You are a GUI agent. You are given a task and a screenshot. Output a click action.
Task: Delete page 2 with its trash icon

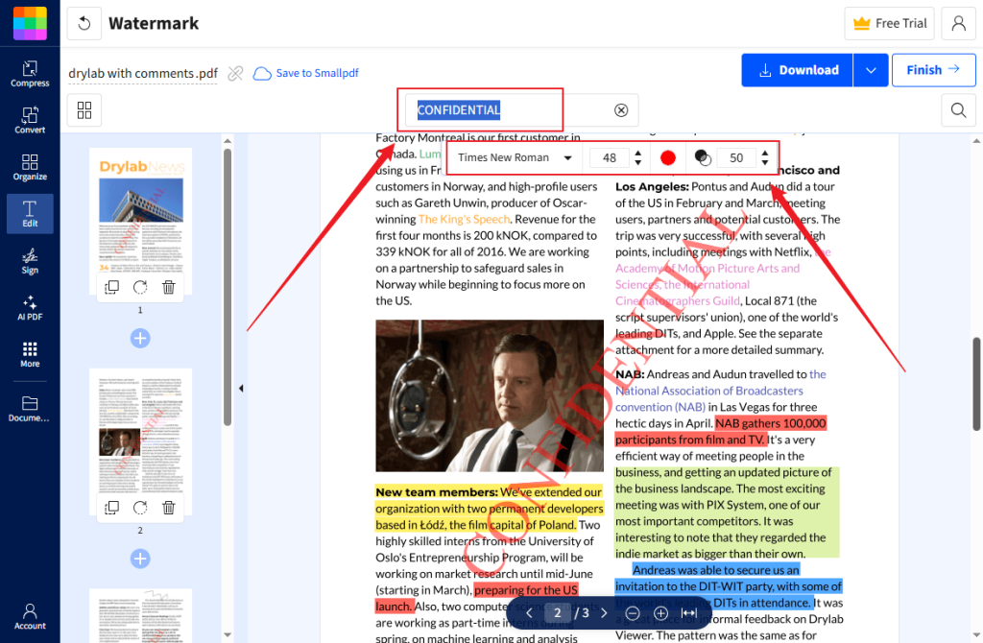click(169, 509)
